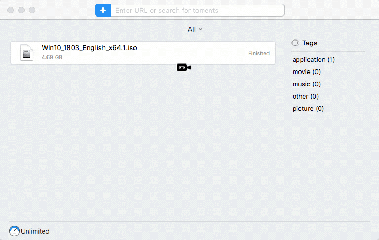The image size is (379, 240).
Task: Click the red close window button
Action: [x=11, y=10]
